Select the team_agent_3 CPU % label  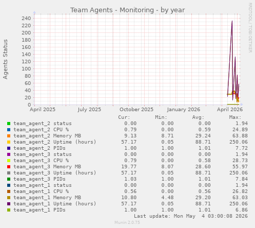(41, 161)
